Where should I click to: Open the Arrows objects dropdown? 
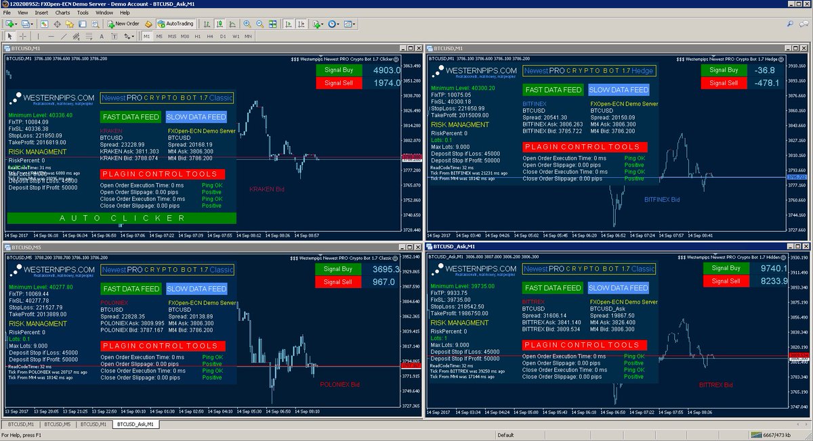[x=129, y=37]
